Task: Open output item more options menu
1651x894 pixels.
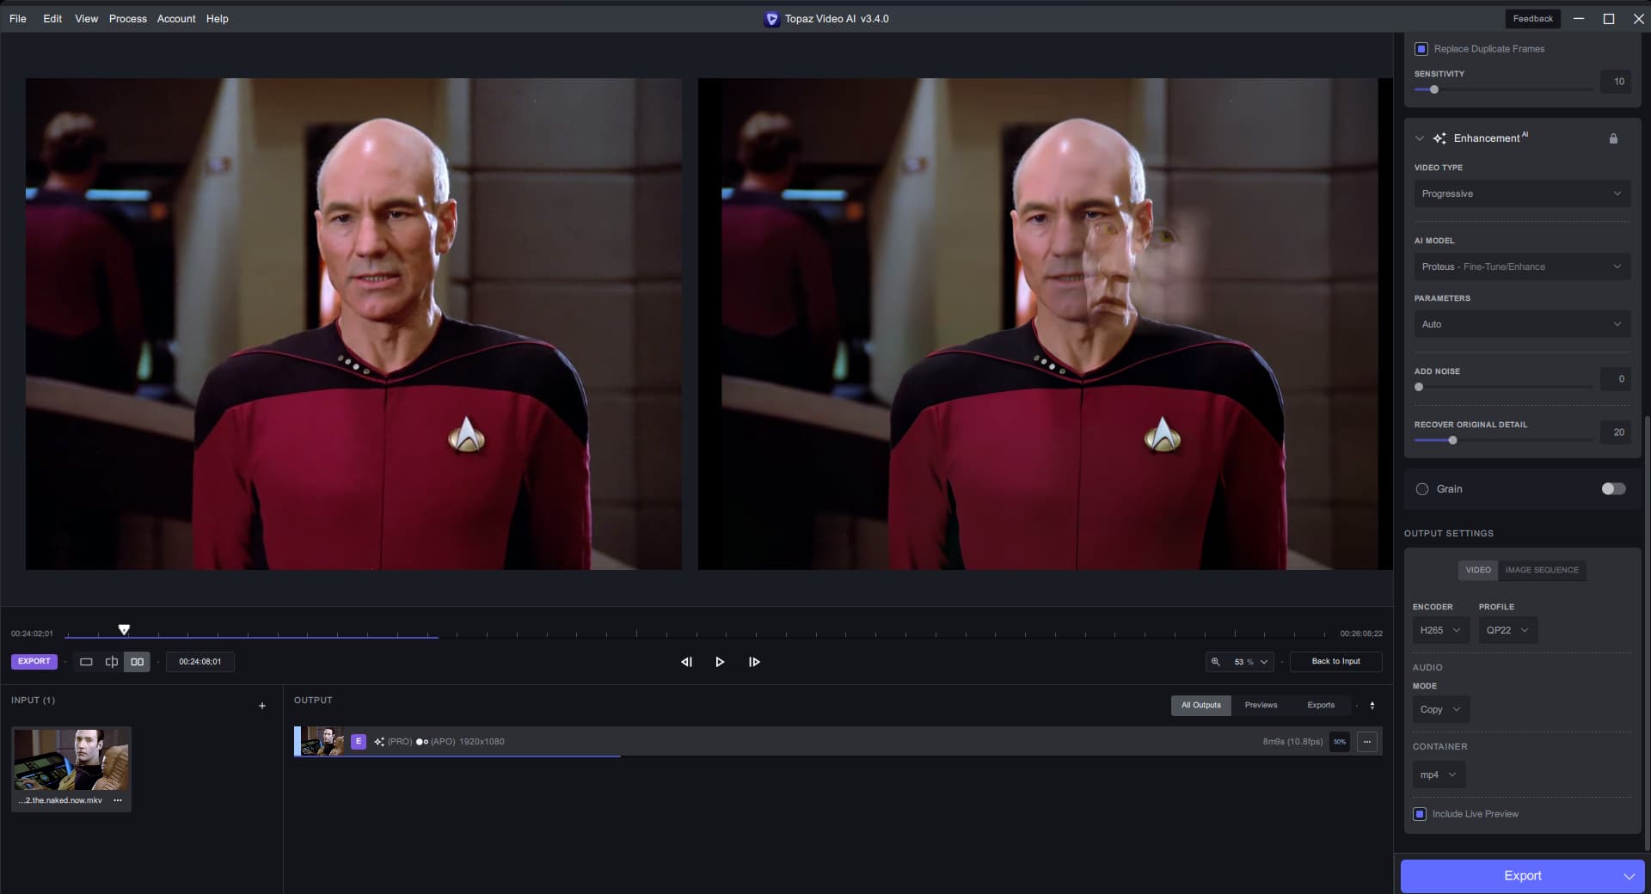Action: tap(1366, 742)
